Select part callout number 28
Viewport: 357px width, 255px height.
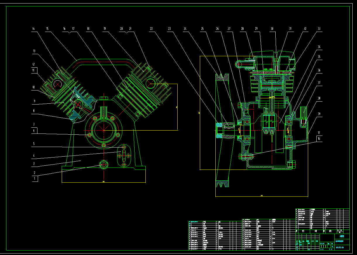coord(242,29)
